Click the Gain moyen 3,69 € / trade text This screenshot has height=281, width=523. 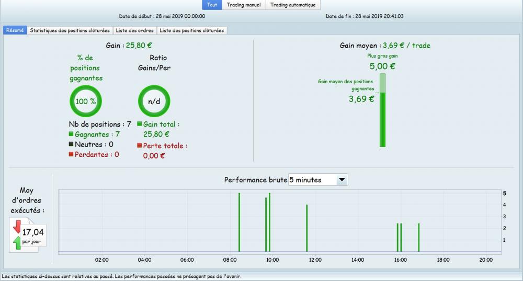pyautogui.click(x=385, y=46)
